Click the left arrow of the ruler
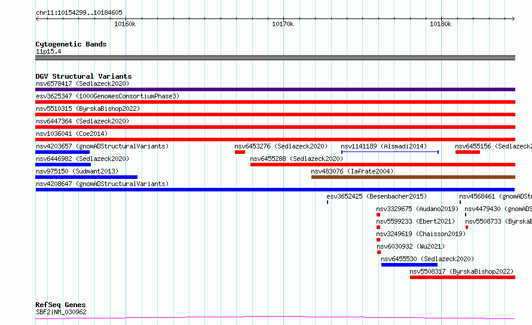This screenshot has width=532, height=325. pos(37,18)
